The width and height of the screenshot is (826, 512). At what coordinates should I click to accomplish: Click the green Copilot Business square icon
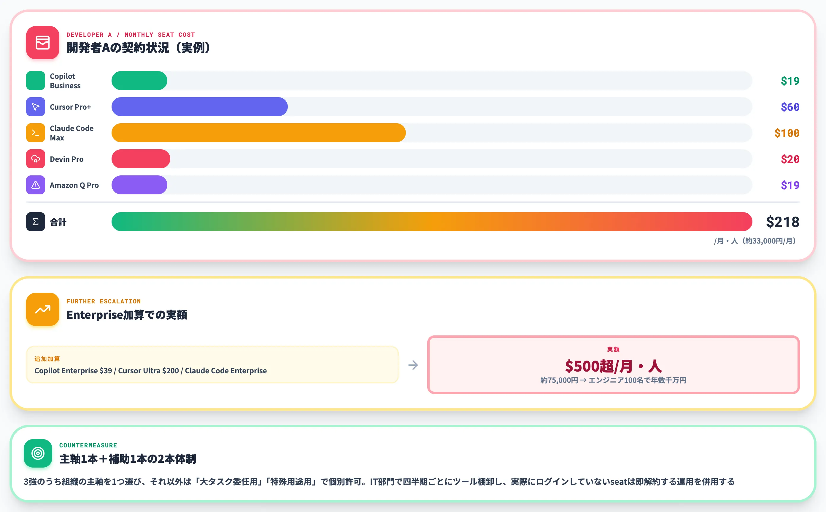tap(36, 81)
